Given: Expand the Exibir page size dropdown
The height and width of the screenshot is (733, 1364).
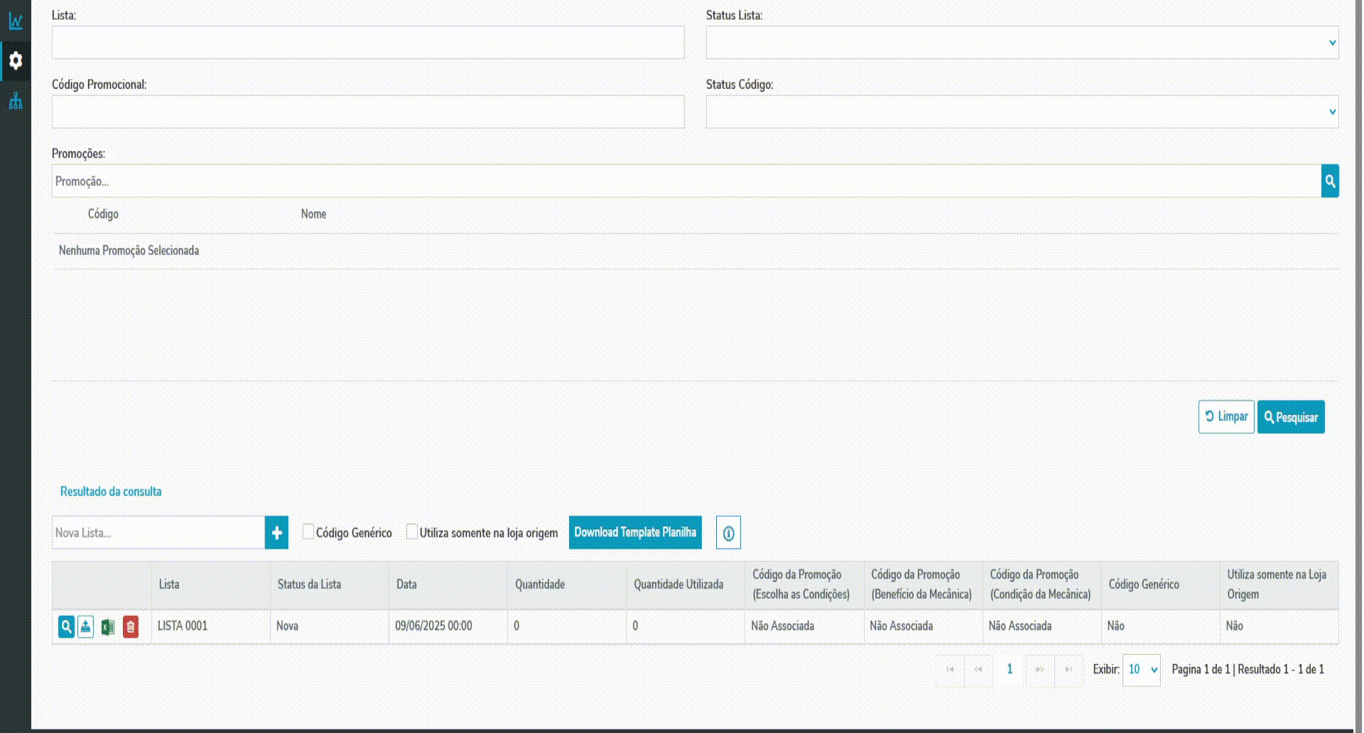Looking at the screenshot, I should (1142, 670).
